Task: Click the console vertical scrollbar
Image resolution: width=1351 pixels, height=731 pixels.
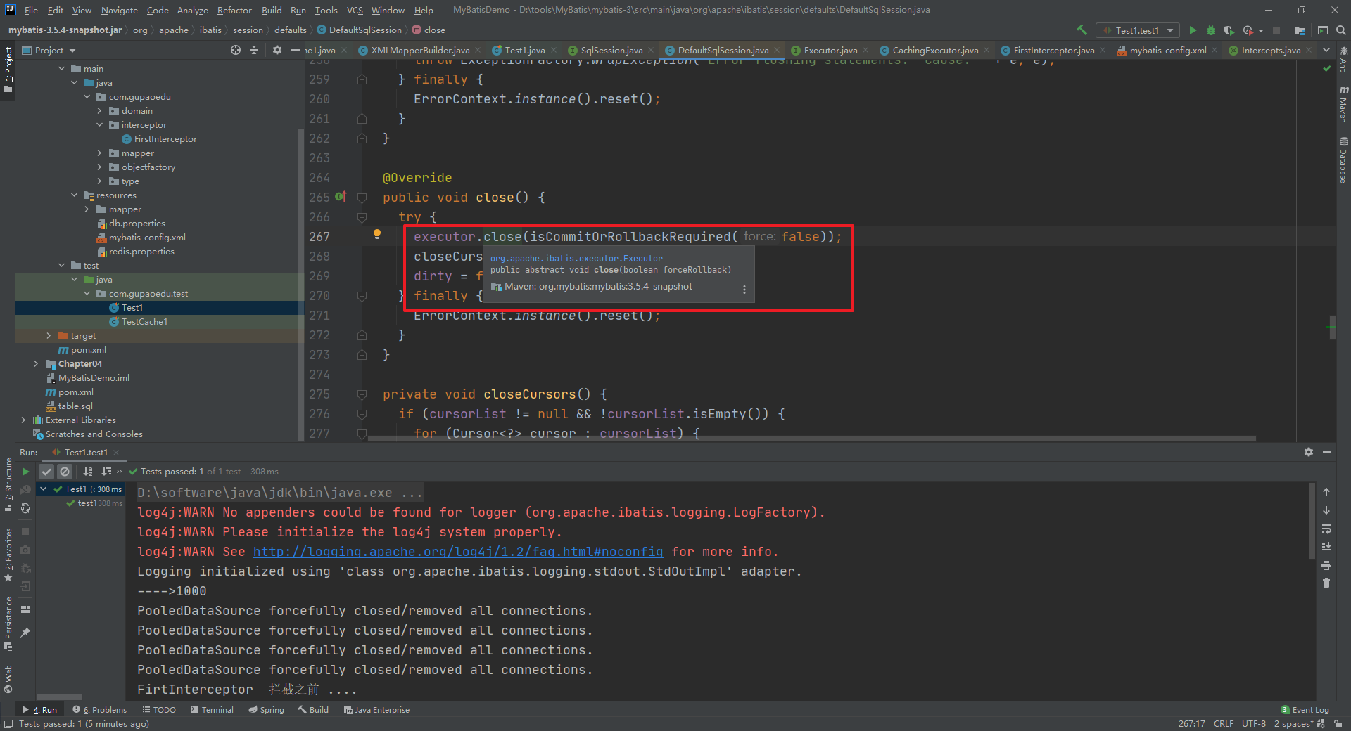Action: click(x=1312, y=522)
